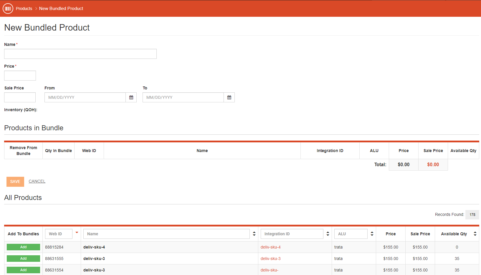Click trata ALU cell in row 88631555

point(338,259)
